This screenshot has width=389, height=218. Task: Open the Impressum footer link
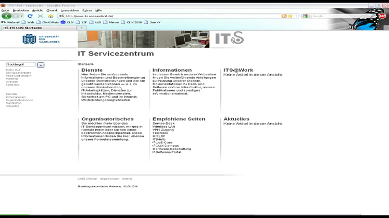(x=109, y=179)
